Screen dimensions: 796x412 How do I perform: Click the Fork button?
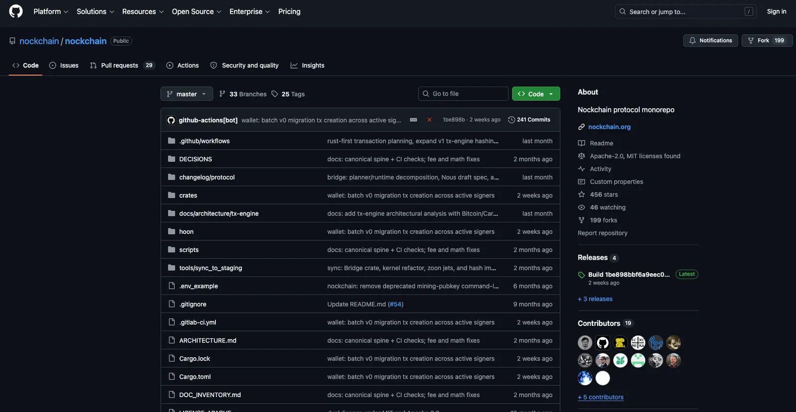point(767,40)
